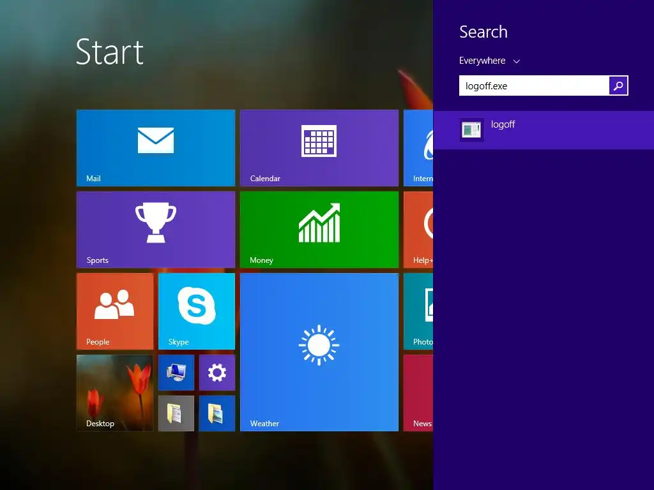Open the PC settings gear tile
Screen dimensions: 654x490
coord(217,373)
